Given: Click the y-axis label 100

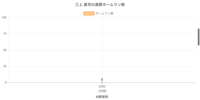Looking at the screenshot, I should click(4, 17).
